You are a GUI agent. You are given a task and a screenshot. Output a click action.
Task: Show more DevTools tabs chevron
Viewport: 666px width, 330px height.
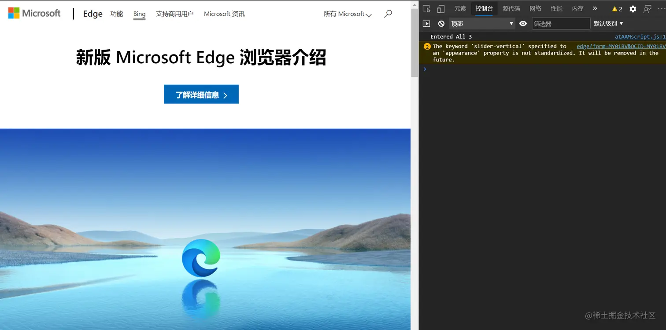(x=595, y=8)
